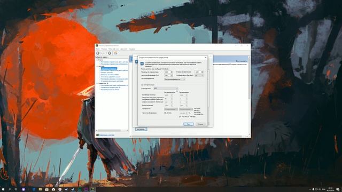The width and height of the screenshot is (342, 192).
Task: Open the Рабочий стол menu
Action: [114, 49]
